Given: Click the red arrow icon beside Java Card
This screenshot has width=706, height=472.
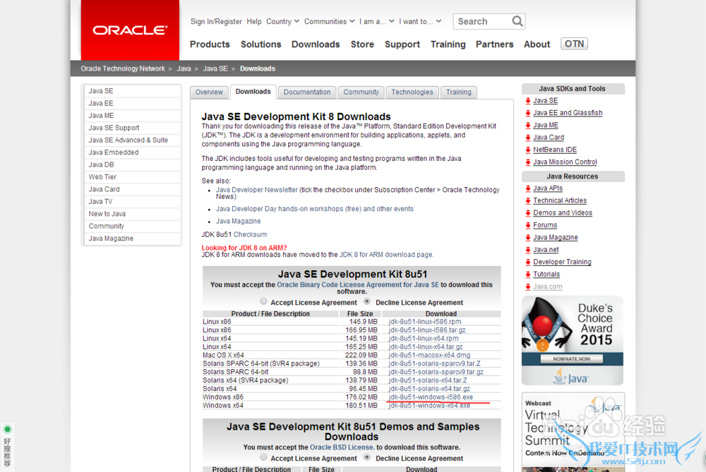Looking at the screenshot, I should tap(527, 138).
